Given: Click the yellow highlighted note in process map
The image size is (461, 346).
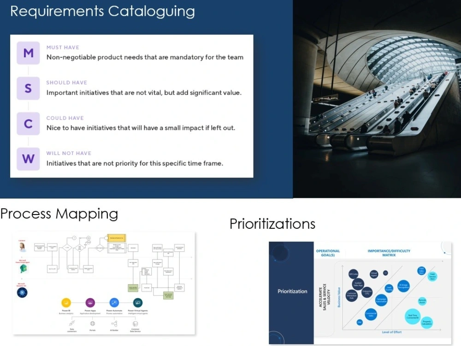Looking at the screenshot, I should pyautogui.click(x=118, y=239).
